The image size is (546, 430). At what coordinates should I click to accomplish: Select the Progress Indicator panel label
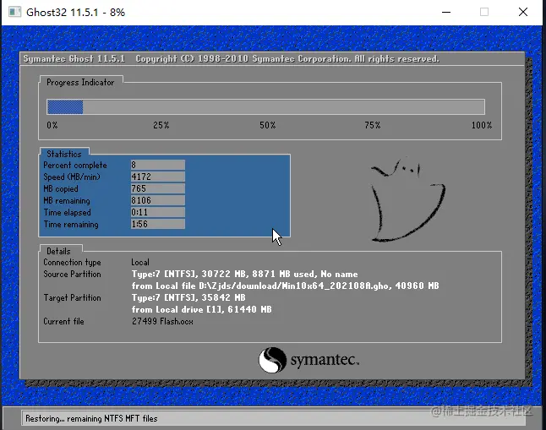pyautogui.click(x=80, y=83)
